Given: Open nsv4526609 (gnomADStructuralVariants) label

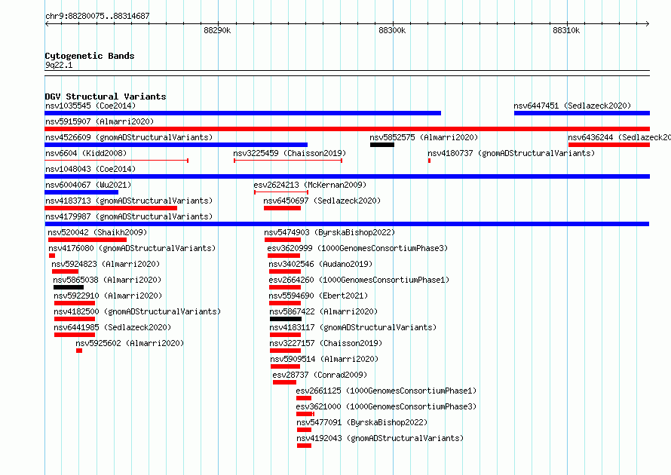Looking at the screenshot, I should [x=129, y=137].
